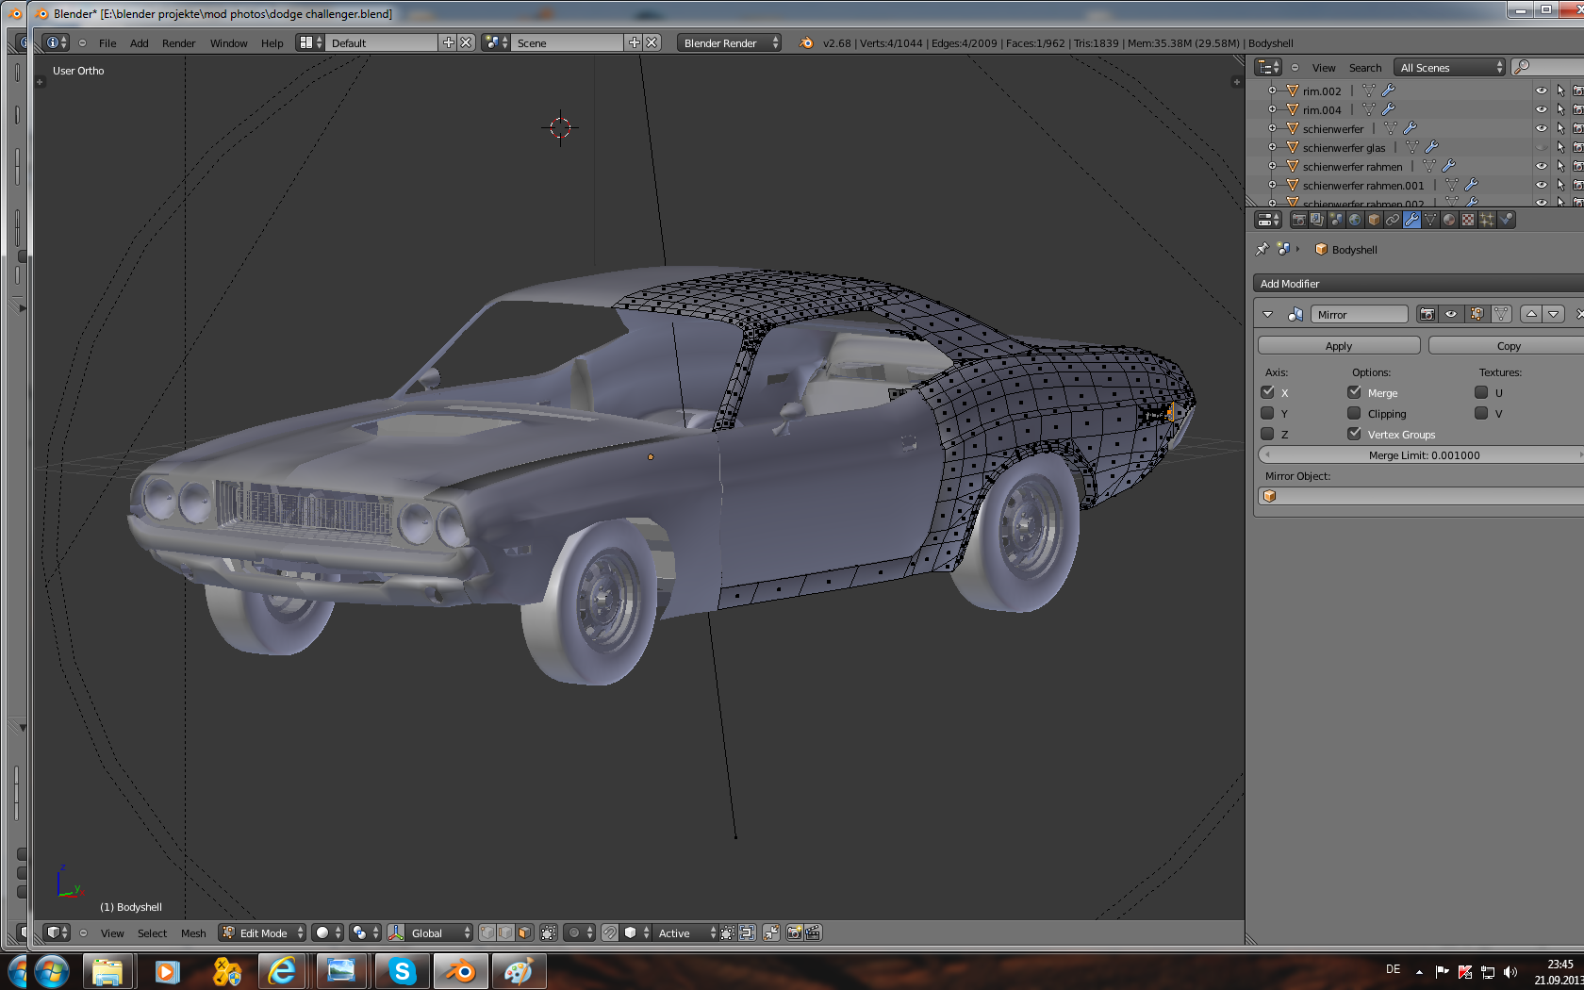Enable the V textures checkbox
The image size is (1584, 990).
point(1481,413)
